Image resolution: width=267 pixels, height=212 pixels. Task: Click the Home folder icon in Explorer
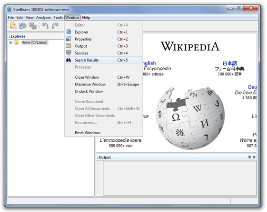coord(17,42)
